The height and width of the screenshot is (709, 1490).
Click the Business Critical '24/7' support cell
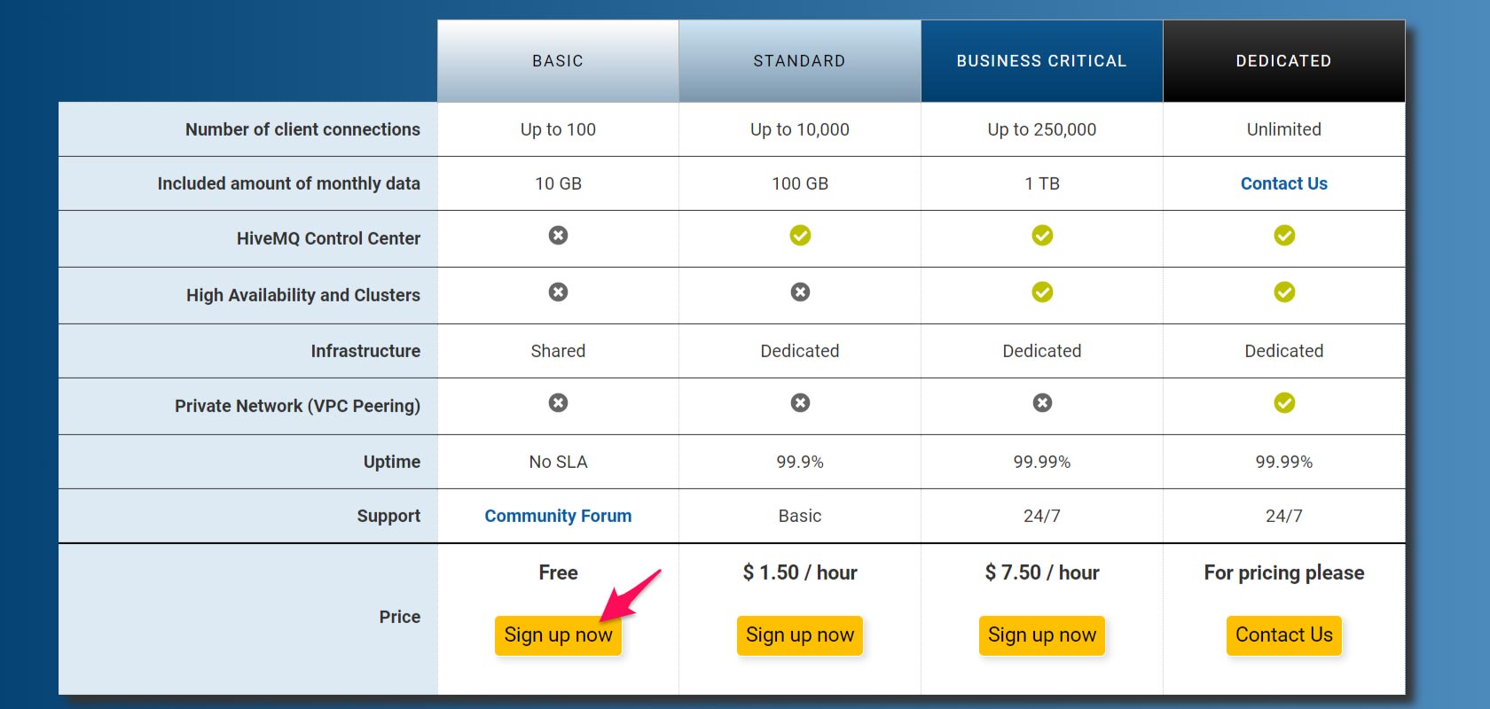point(1042,516)
